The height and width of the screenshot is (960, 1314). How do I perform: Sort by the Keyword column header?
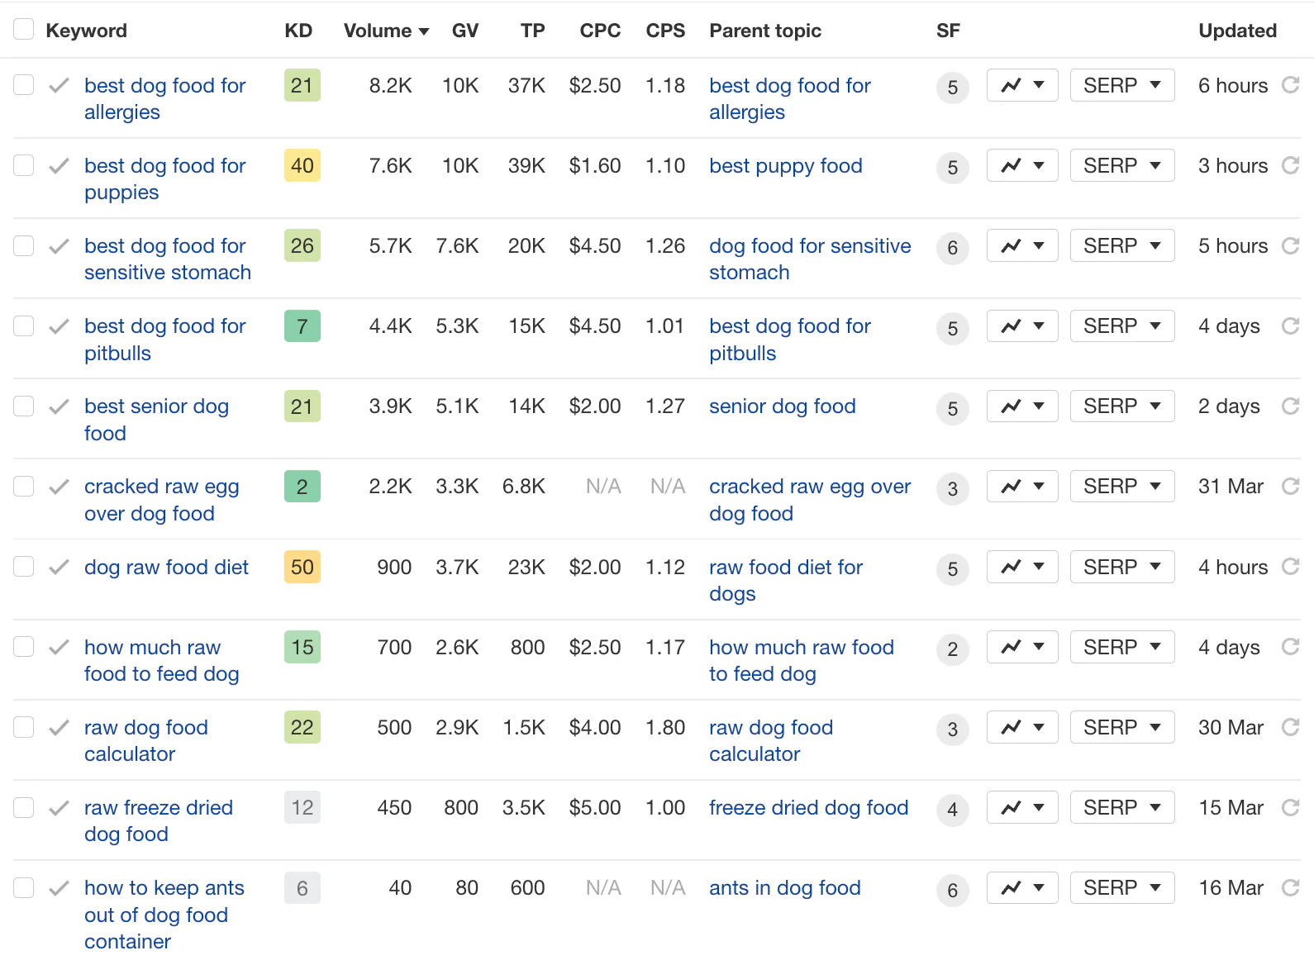[86, 31]
